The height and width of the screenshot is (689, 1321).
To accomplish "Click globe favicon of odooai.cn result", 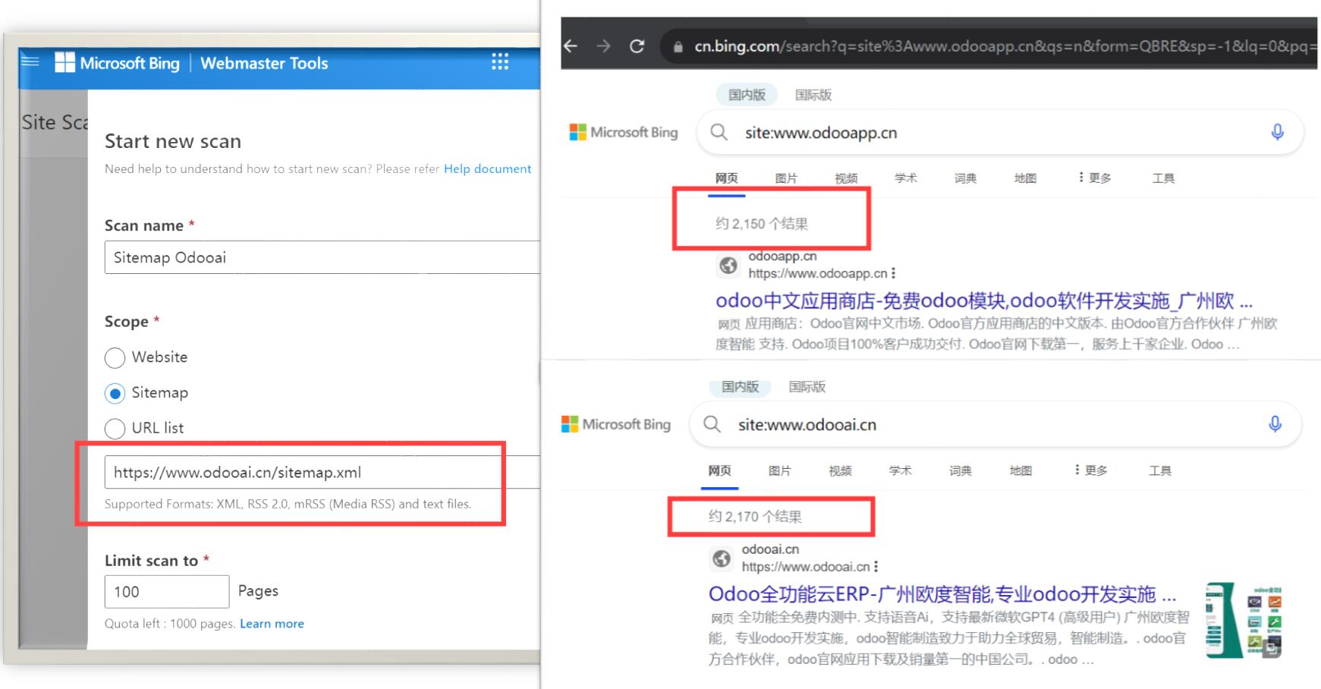I will pos(722,558).
